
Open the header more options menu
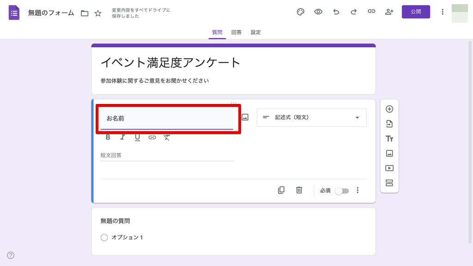click(443, 12)
